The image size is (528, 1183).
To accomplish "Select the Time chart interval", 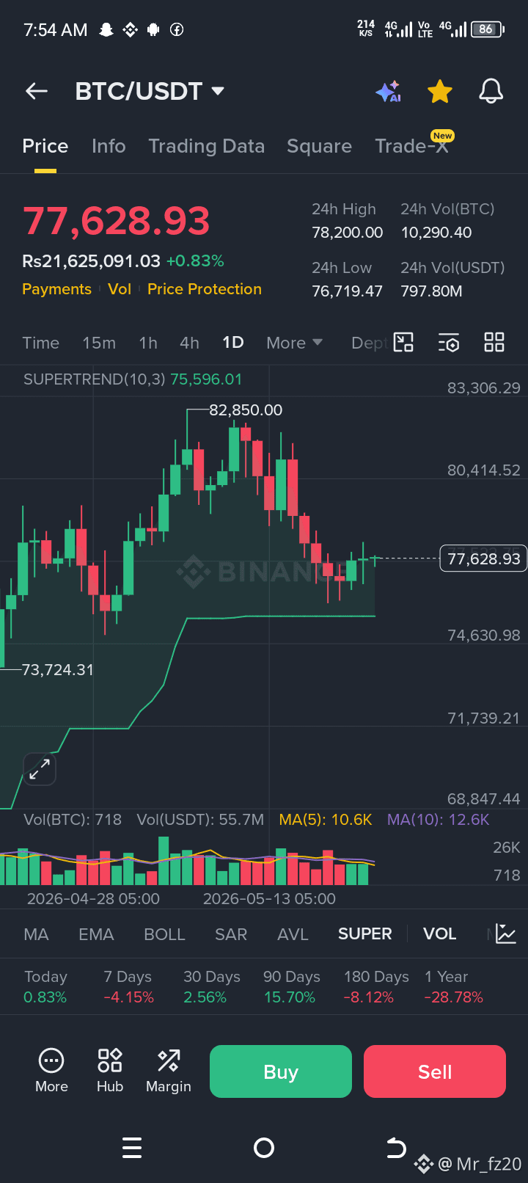I will point(40,343).
